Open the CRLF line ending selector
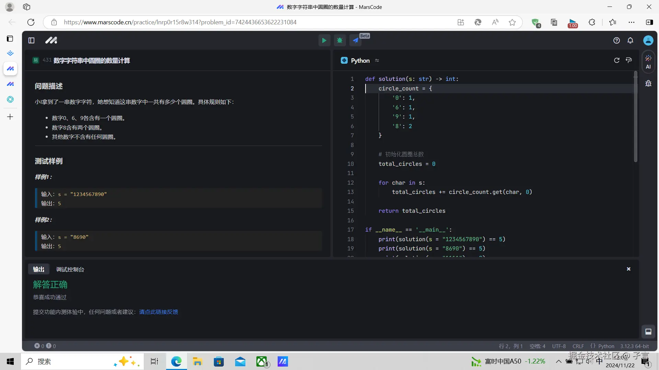 point(578,346)
